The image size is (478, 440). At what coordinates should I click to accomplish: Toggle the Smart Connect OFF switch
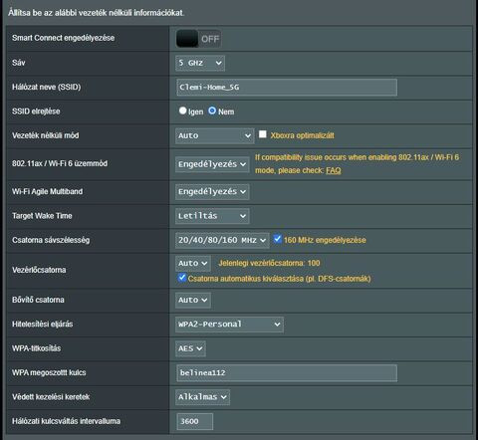point(198,39)
